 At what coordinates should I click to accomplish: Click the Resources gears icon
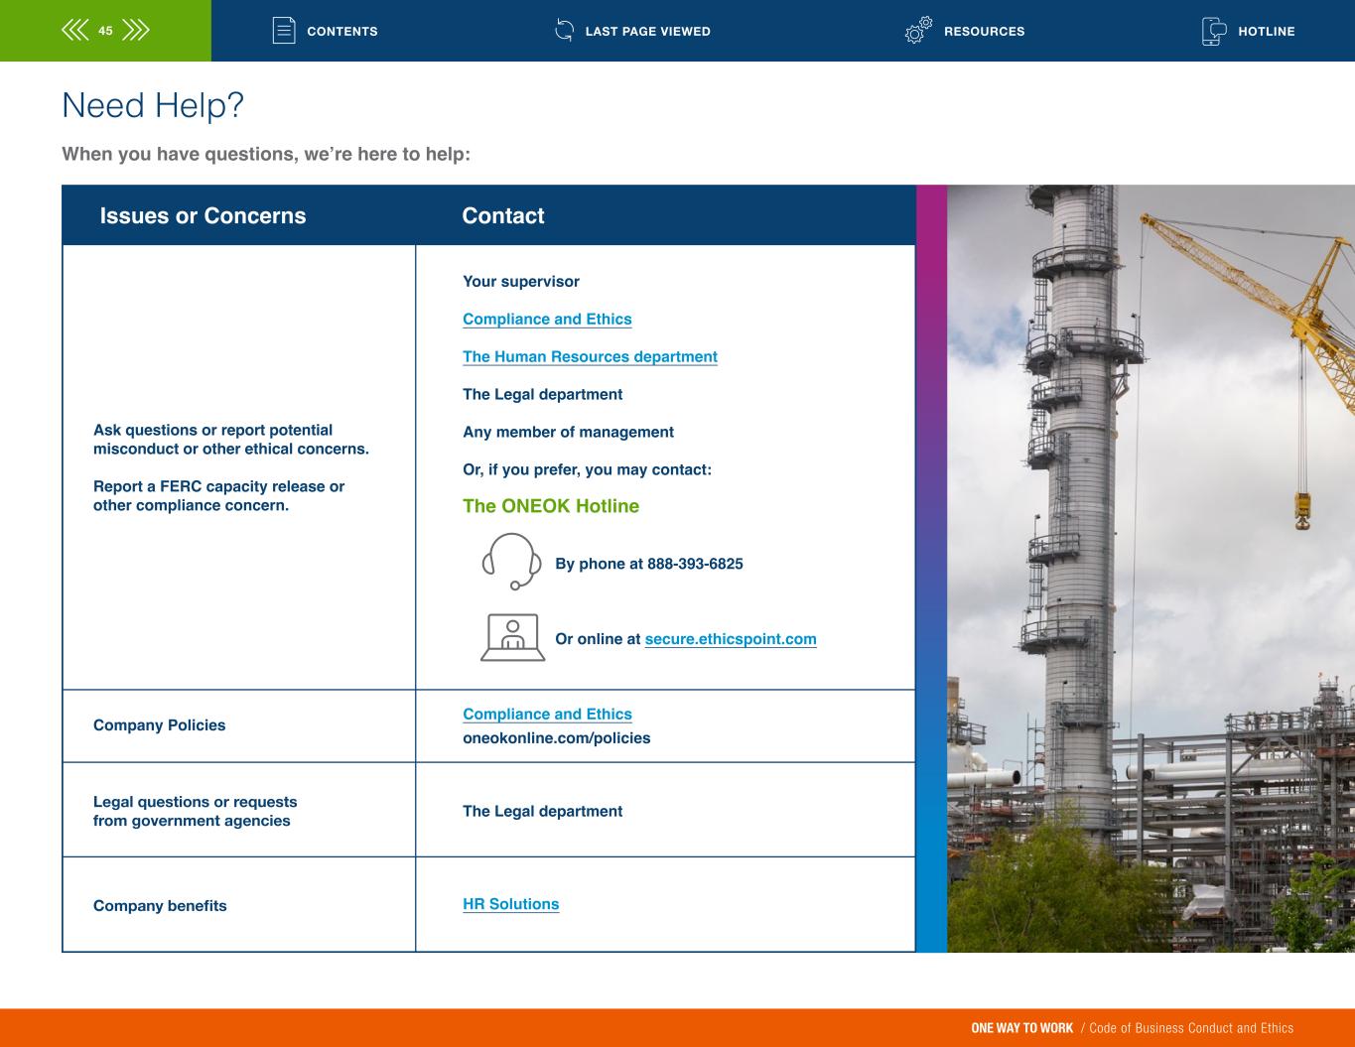coord(918,31)
